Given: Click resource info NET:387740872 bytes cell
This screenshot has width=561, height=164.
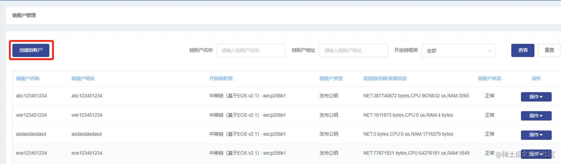Looking at the screenshot, I should [x=416, y=96].
